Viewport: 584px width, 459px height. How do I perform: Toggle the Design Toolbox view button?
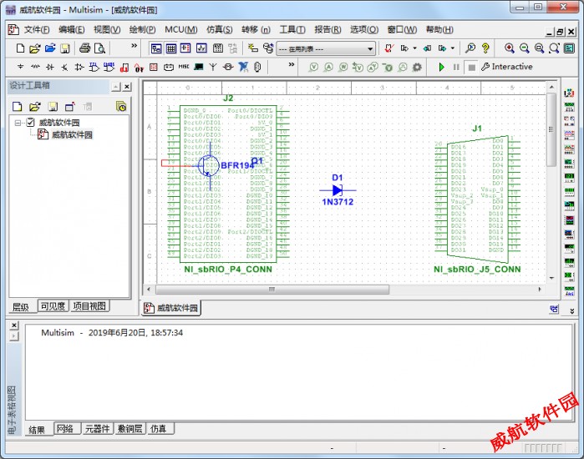pos(156,48)
